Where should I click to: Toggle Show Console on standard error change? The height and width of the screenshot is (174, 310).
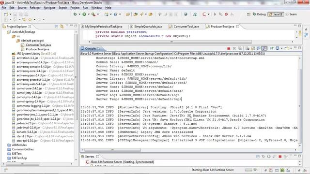tap(264, 48)
